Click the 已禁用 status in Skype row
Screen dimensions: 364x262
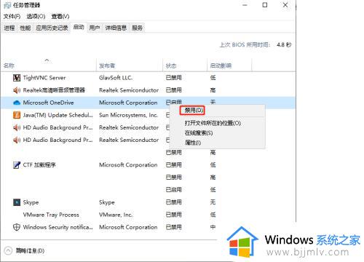click(x=173, y=202)
